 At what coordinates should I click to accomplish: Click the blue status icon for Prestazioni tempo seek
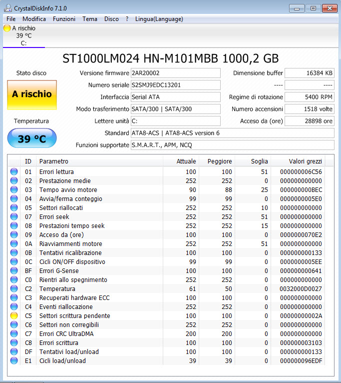pyautogui.click(x=14, y=225)
